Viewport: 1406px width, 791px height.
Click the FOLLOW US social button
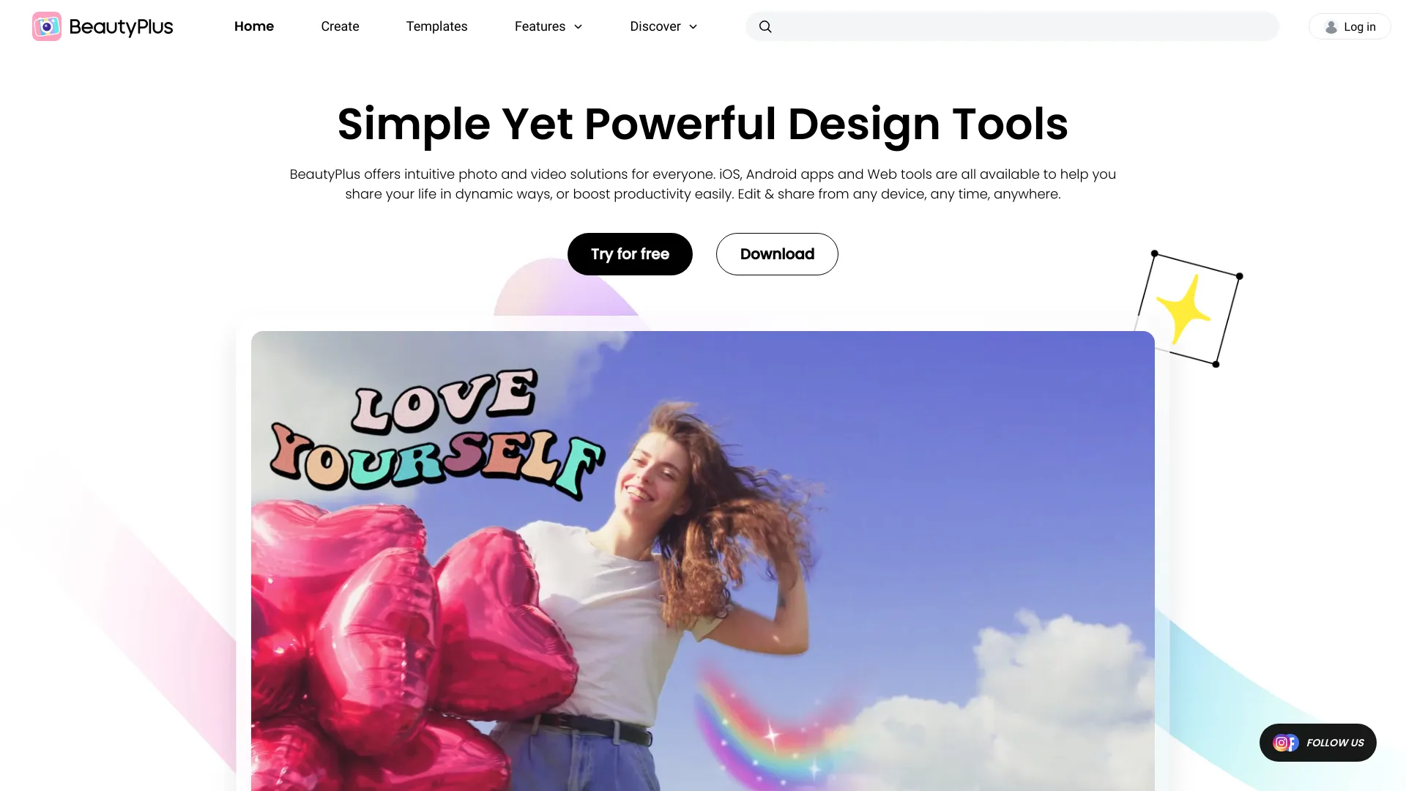(x=1317, y=742)
